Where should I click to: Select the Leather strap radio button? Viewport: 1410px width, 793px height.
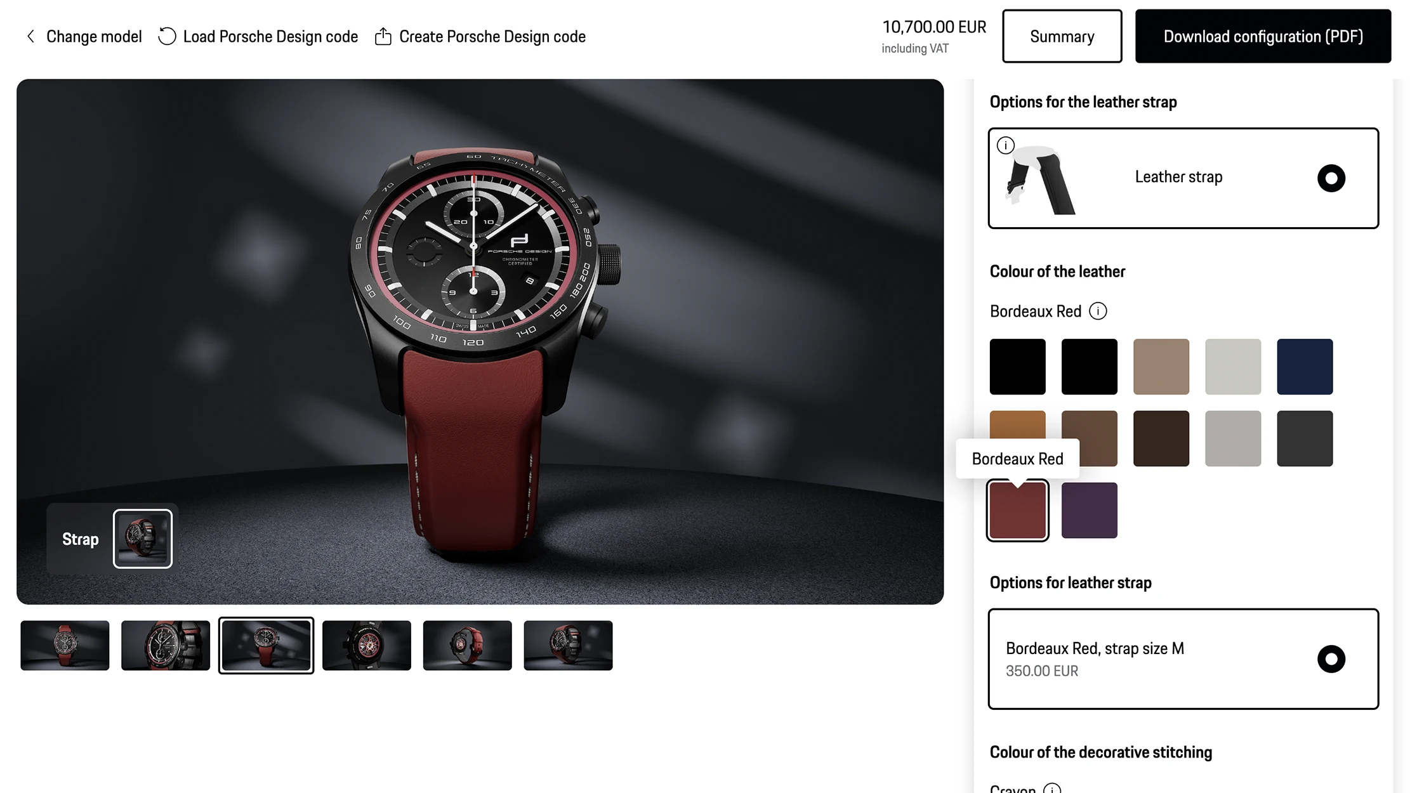click(x=1331, y=178)
